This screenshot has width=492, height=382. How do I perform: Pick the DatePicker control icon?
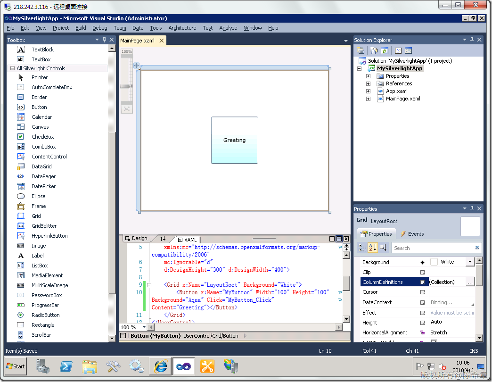point(21,186)
